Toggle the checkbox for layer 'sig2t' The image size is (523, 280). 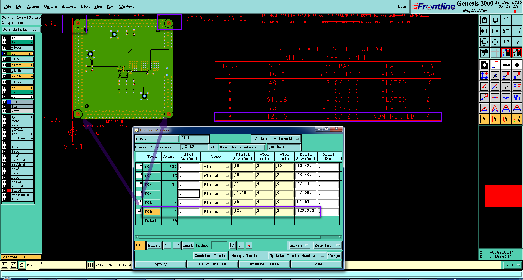(x=4, y=65)
